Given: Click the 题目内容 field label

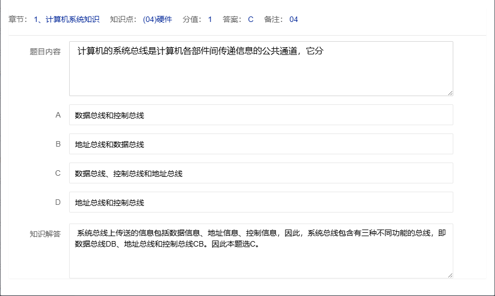Looking at the screenshot, I should (45, 52).
